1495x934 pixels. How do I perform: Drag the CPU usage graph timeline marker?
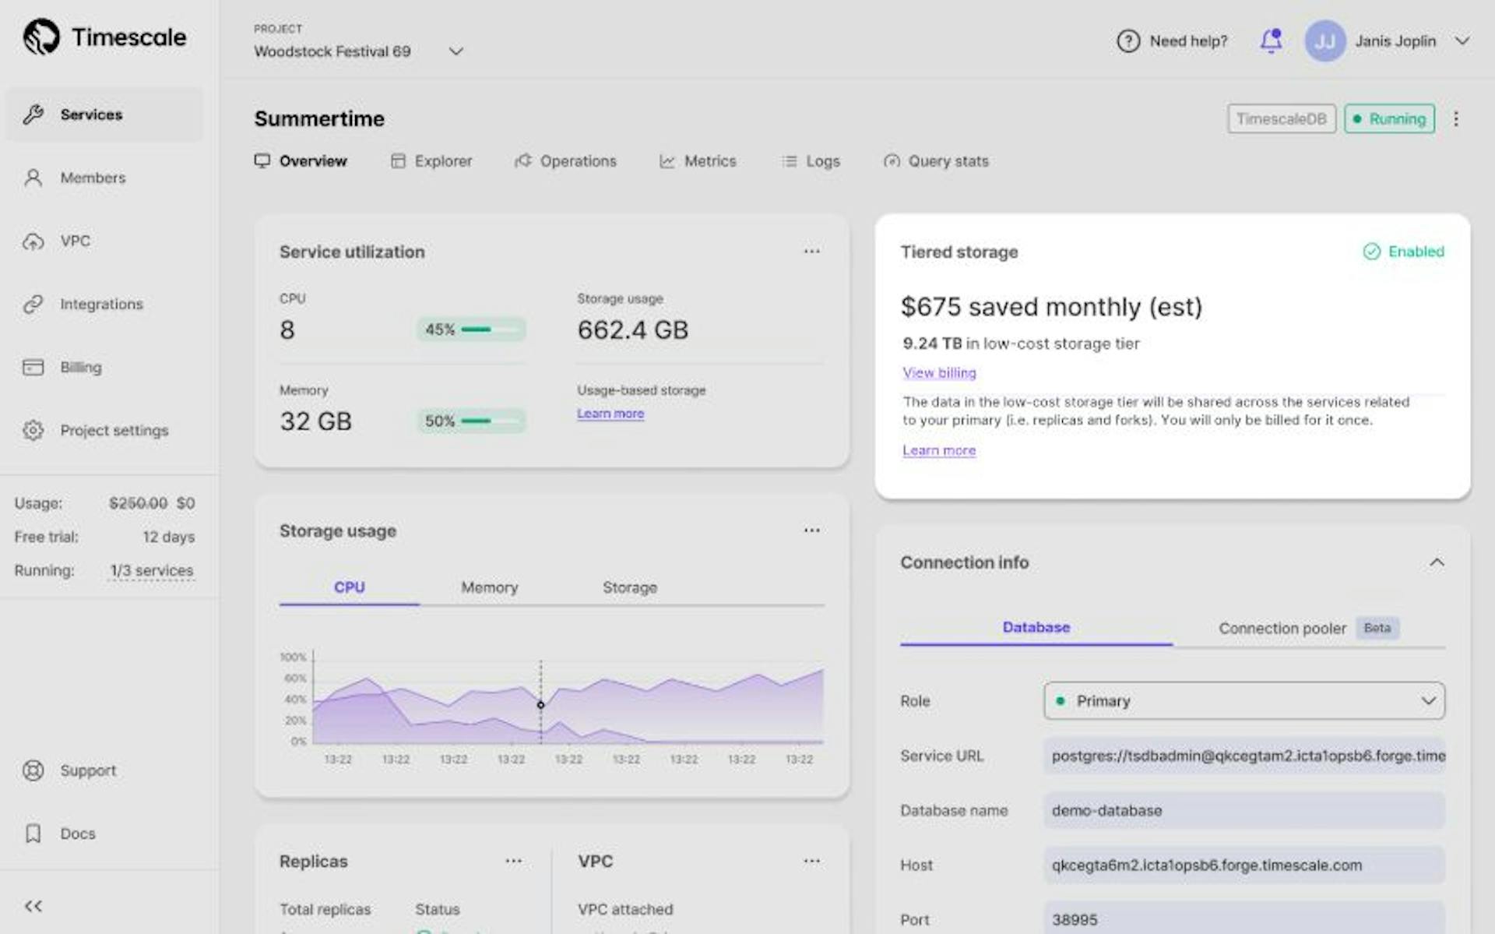(x=541, y=705)
